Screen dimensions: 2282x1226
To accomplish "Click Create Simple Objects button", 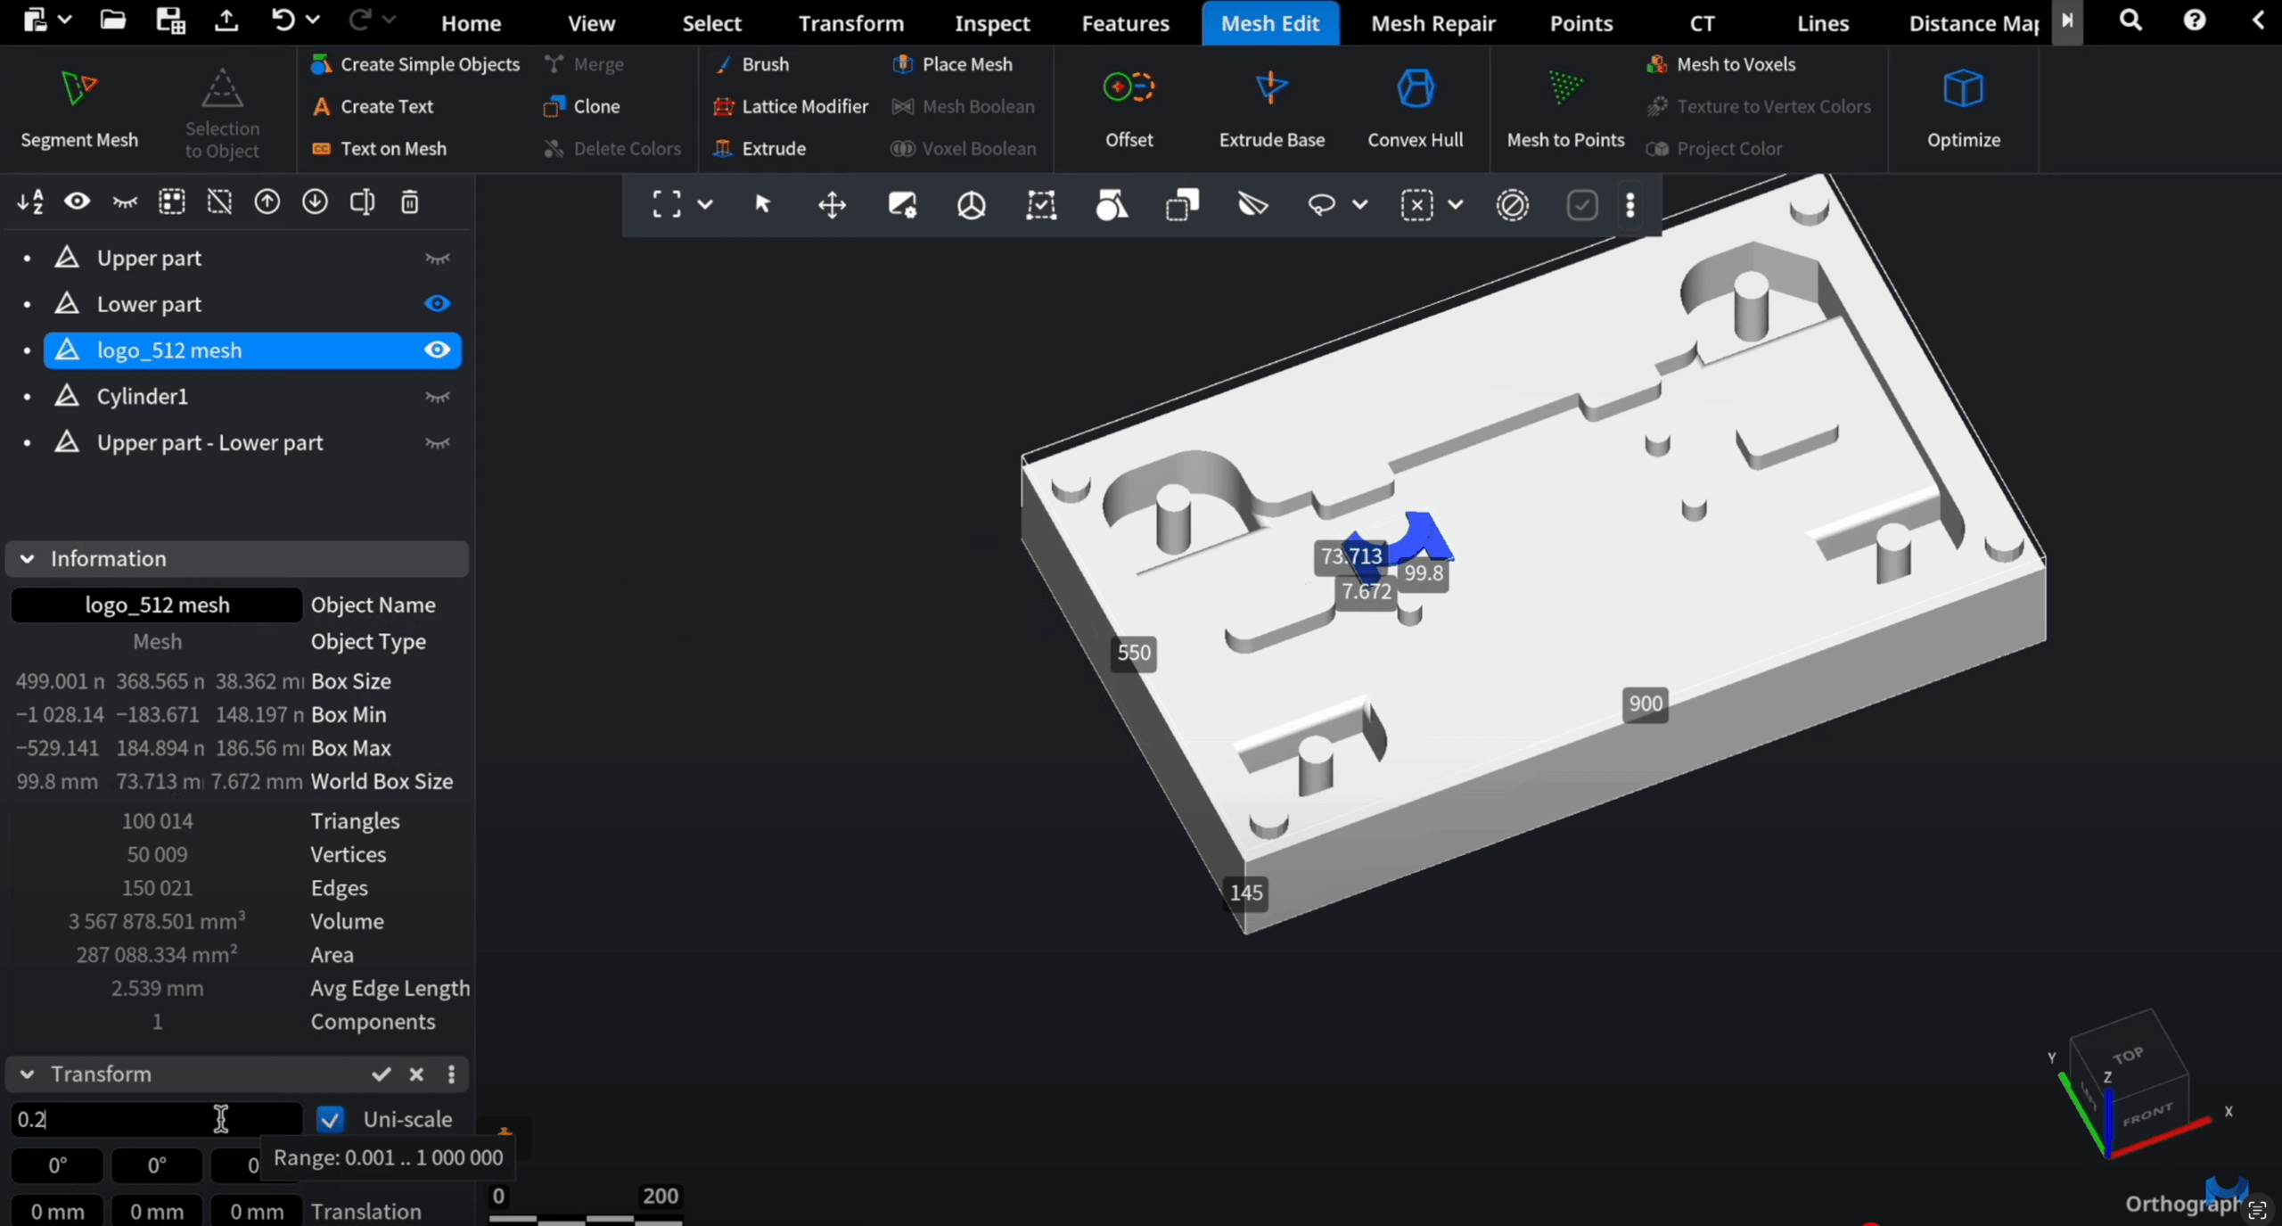I will (415, 64).
